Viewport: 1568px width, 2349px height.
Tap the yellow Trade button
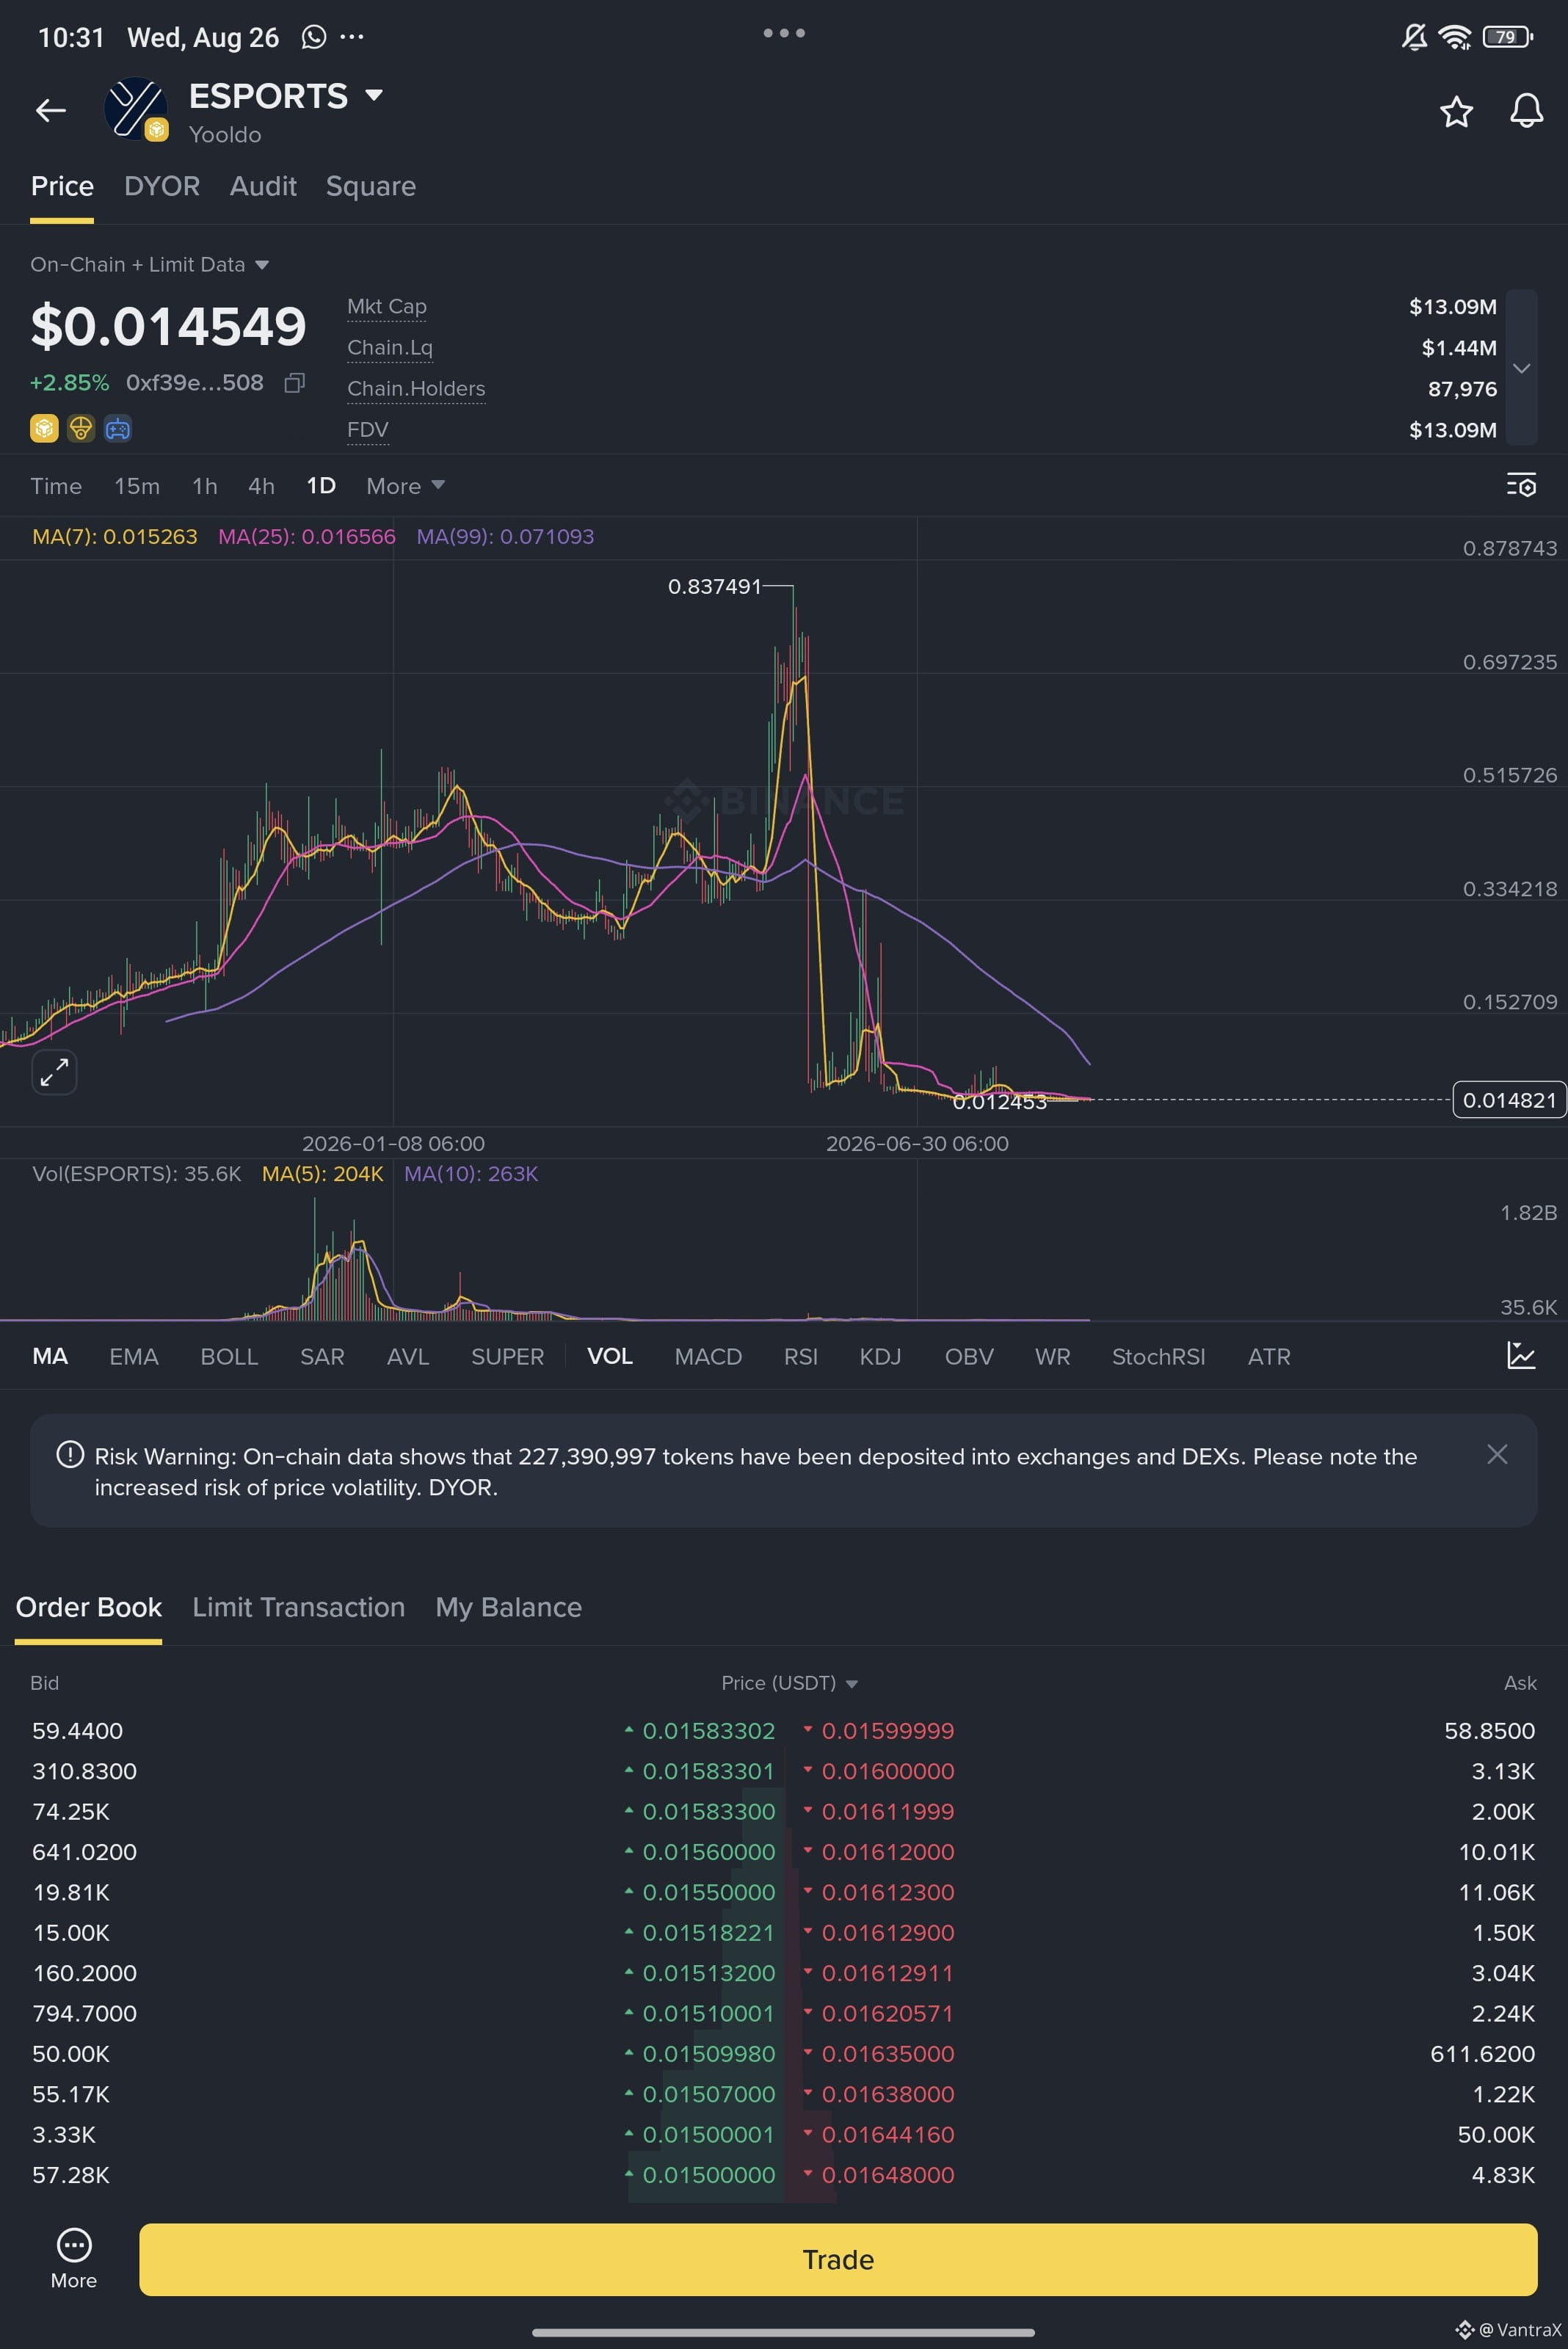[x=838, y=2259]
